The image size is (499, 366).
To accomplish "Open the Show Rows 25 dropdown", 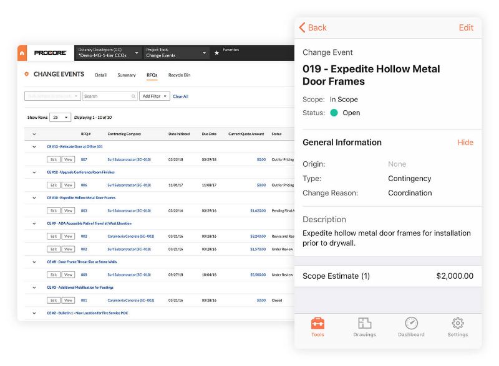I will pos(60,117).
